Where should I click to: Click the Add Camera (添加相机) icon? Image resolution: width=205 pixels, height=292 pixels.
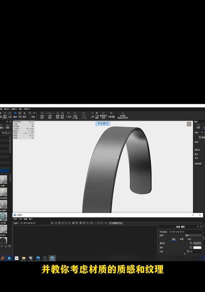pyautogui.click(x=42, y=115)
